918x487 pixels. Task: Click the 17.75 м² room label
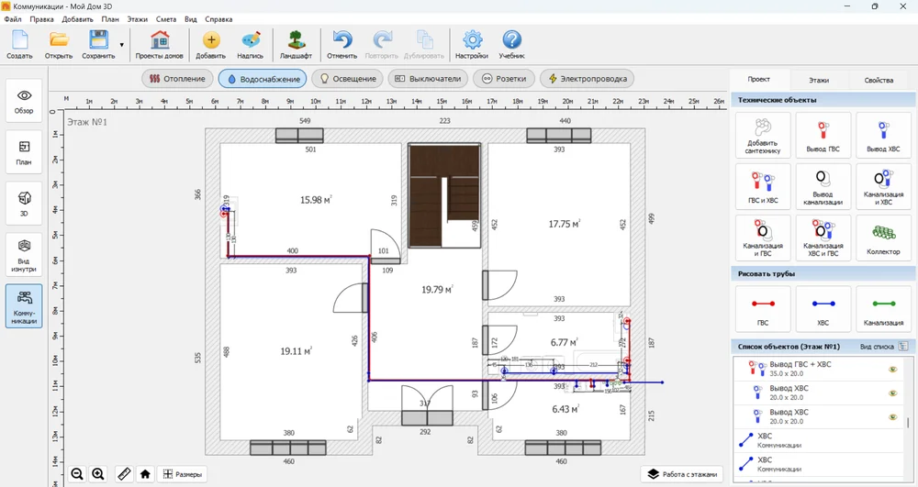click(564, 224)
